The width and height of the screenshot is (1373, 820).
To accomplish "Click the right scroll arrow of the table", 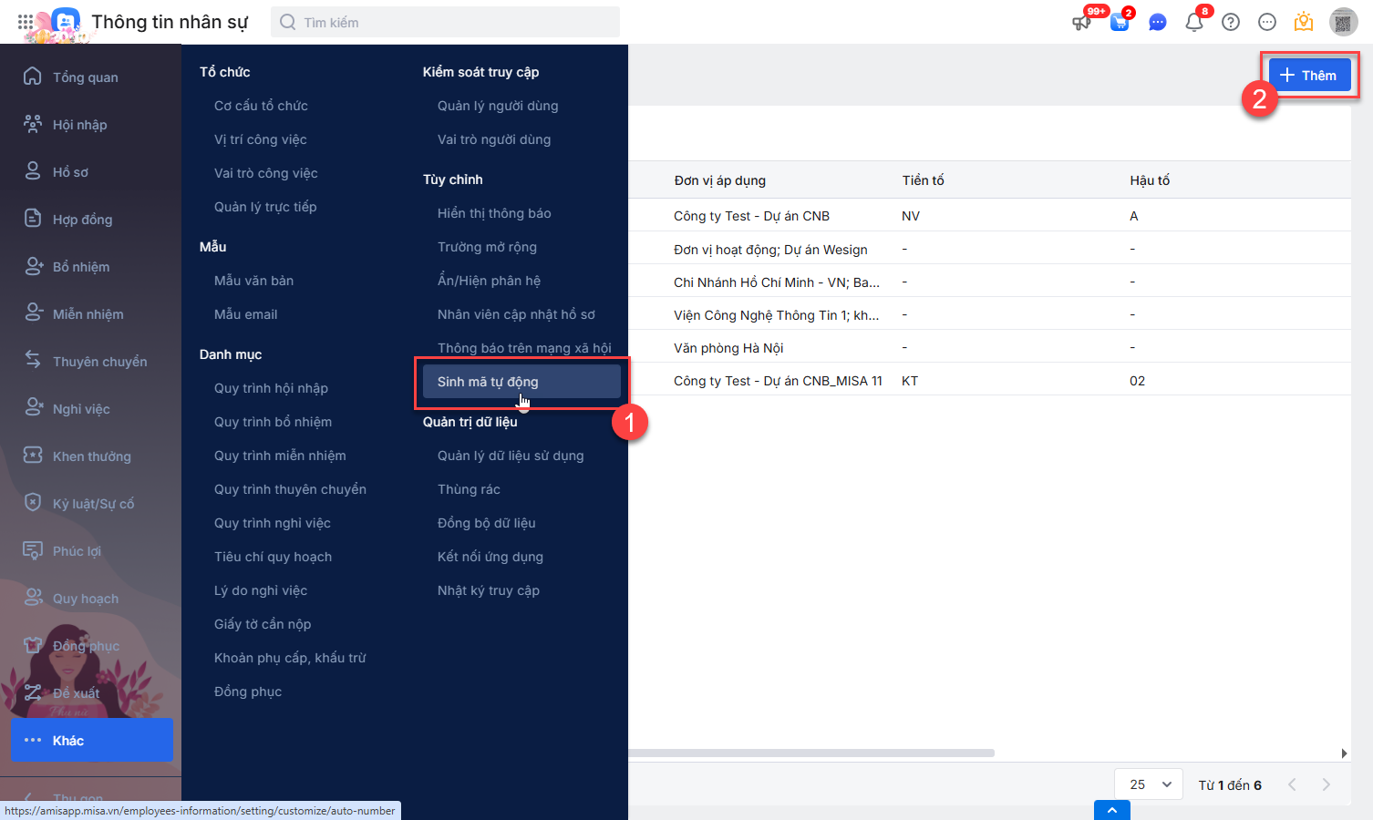I will (1344, 753).
